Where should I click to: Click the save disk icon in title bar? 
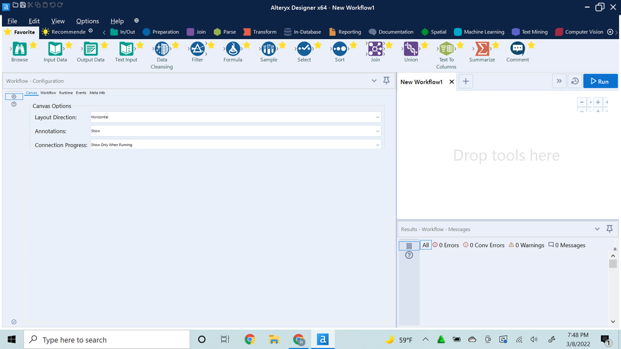[x=22, y=5]
